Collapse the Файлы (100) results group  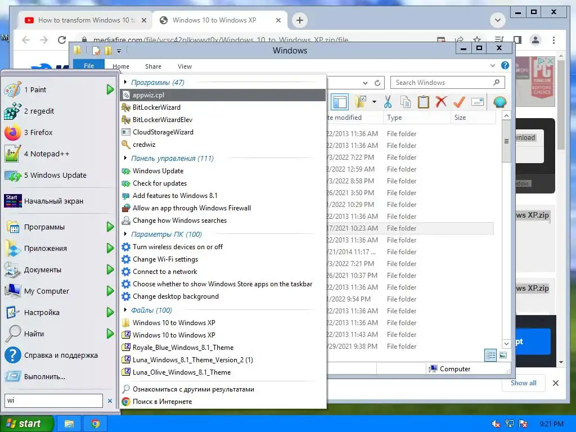(125, 310)
